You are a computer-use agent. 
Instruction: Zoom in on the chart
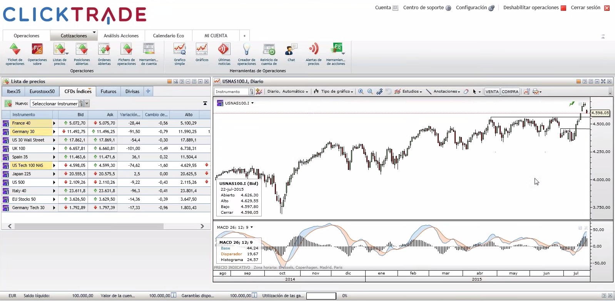(361, 91)
